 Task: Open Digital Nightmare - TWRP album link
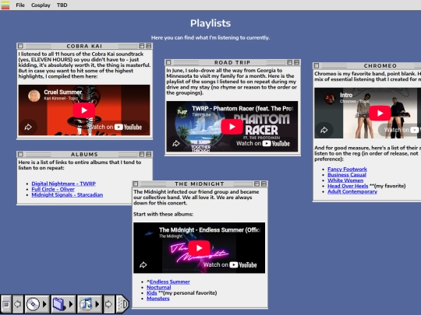(64, 184)
